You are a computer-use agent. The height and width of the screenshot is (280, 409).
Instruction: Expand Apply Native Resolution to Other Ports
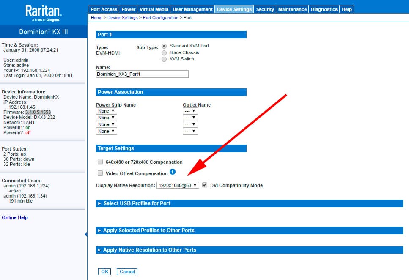click(250, 250)
